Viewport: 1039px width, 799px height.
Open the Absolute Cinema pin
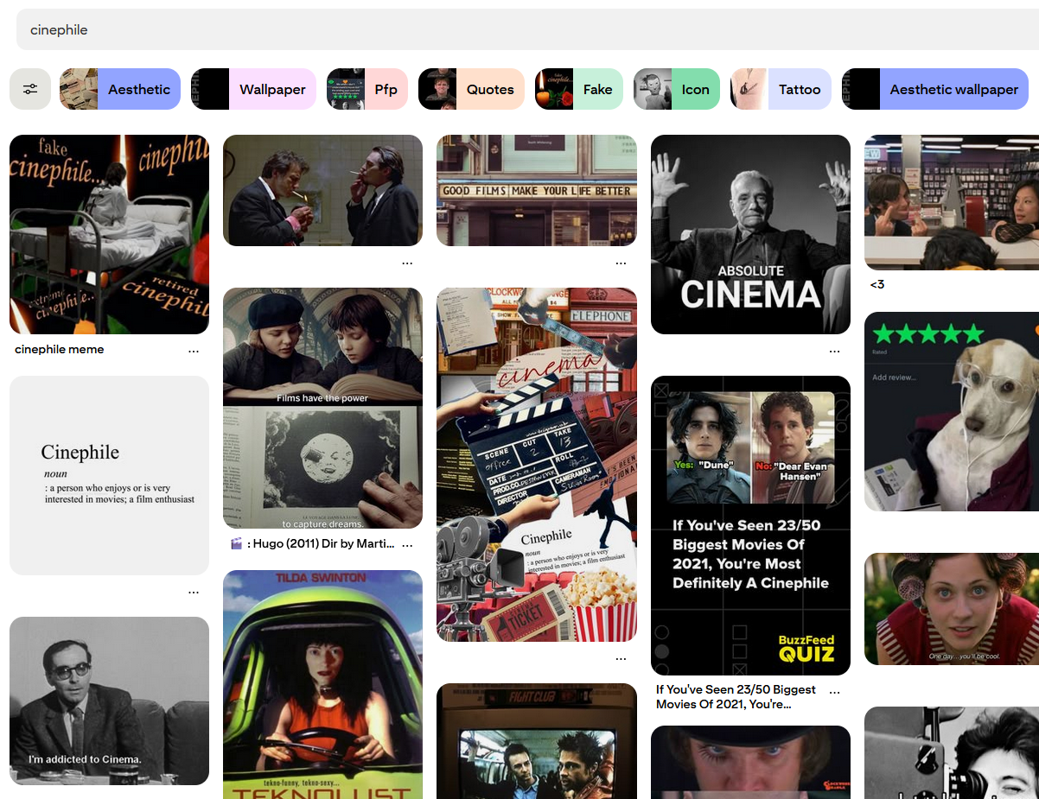[x=750, y=234]
